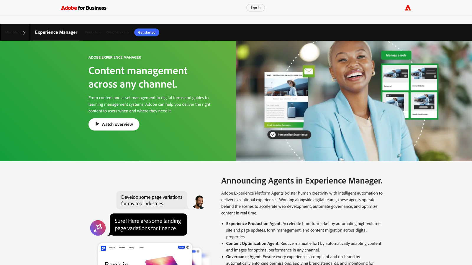Click the SF logo in the demo website

pos(103,248)
